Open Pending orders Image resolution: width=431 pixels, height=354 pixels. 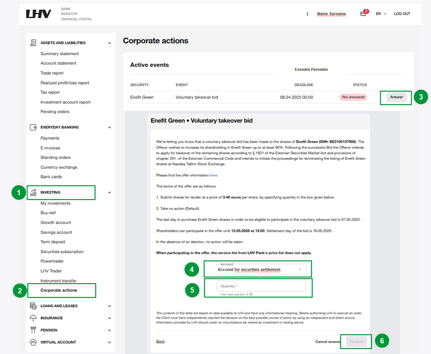pos(55,112)
